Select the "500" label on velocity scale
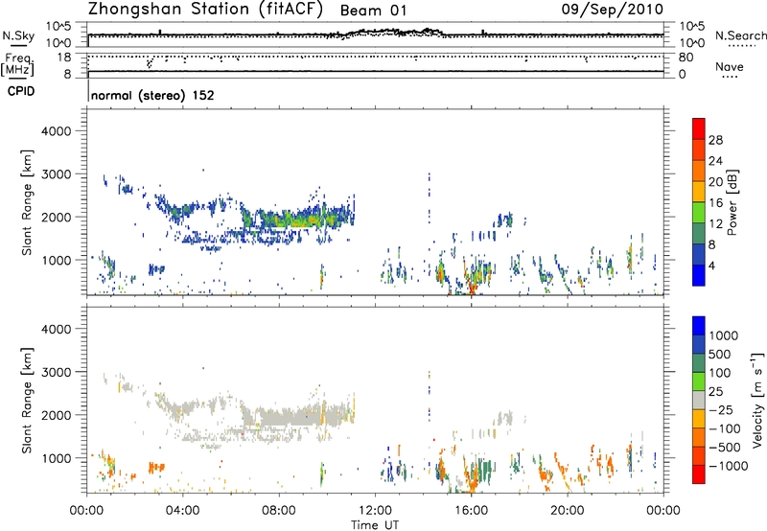 pos(718,354)
